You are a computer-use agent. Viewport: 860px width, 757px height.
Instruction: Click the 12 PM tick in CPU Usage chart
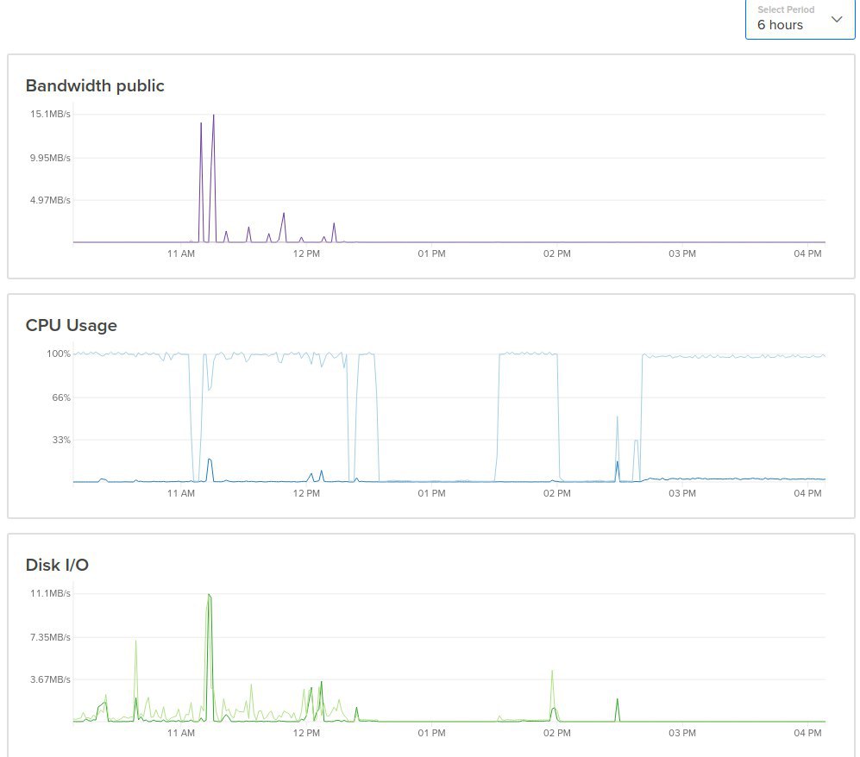point(306,493)
